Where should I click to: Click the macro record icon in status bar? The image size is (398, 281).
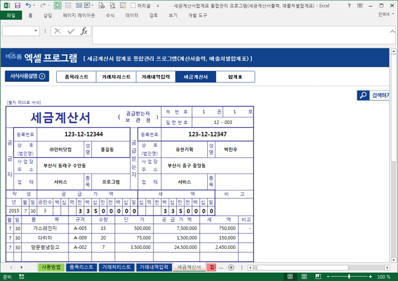tap(23, 276)
